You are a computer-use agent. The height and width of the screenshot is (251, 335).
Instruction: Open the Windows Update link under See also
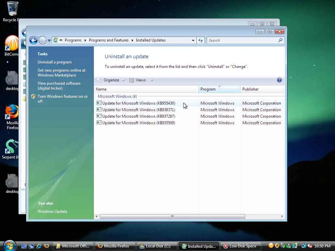(52, 211)
